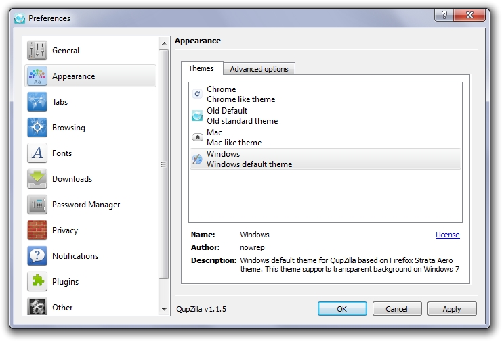Select the Fonts label in sidebar

coord(62,153)
